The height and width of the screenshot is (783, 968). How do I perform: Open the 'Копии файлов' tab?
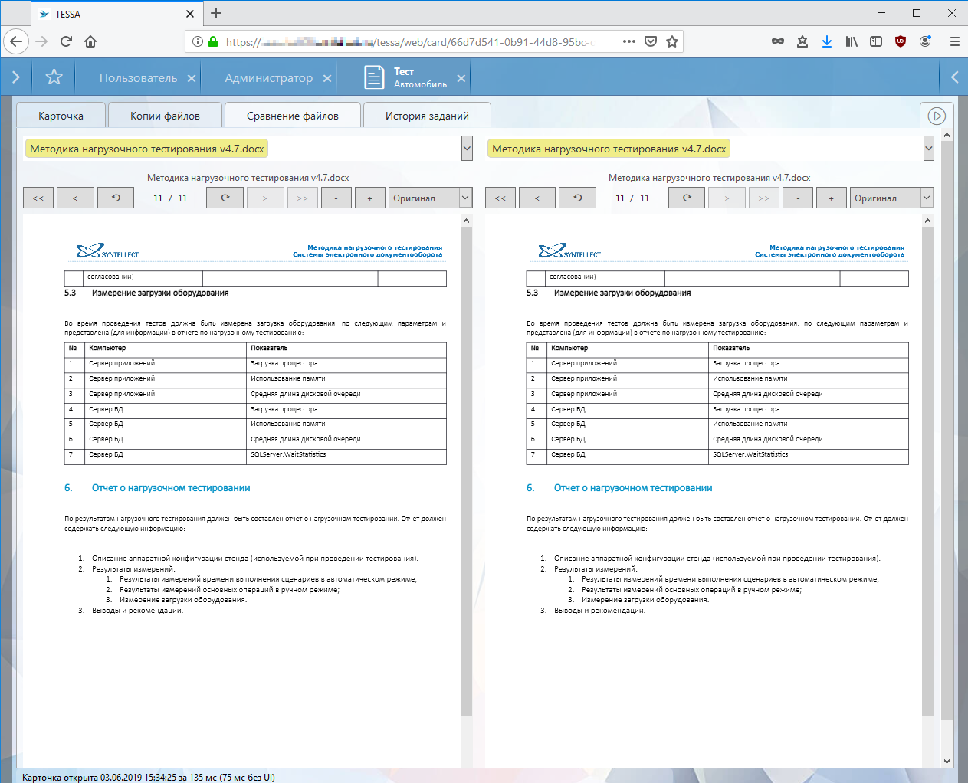click(x=165, y=116)
